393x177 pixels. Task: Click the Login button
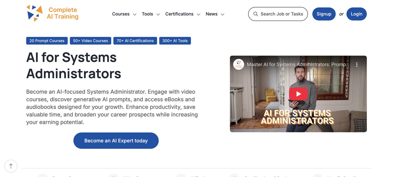coord(356,14)
